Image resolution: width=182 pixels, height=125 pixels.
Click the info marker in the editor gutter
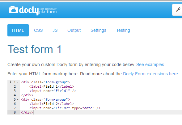point(11,82)
